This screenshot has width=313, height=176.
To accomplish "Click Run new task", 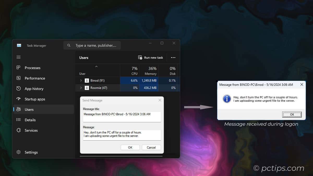I will tap(151, 57).
